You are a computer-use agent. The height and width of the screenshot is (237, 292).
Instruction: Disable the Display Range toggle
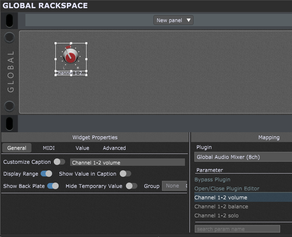click(46, 174)
